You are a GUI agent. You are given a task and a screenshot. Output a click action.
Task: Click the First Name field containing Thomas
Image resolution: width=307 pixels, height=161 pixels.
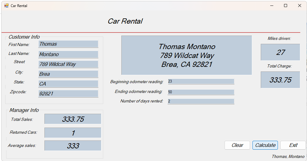click(x=68, y=44)
